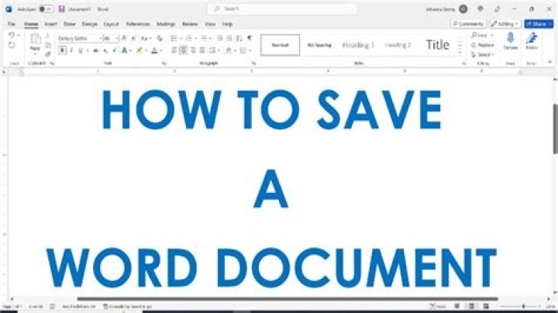The height and width of the screenshot is (313, 558).
Task: Toggle the AutoSave switch
Action: point(45,9)
